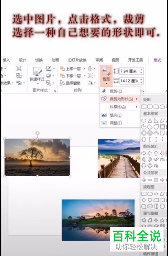The height and width of the screenshot is (256, 168).
Task: Pick the left arrow shape under 箭头总汇
Action: point(150,153)
